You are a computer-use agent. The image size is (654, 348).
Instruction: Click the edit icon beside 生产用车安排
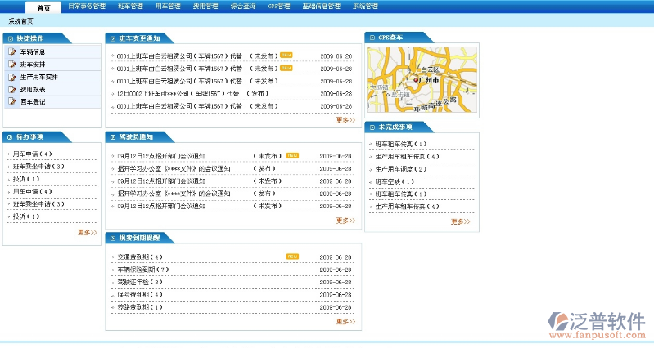click(12, 77)
